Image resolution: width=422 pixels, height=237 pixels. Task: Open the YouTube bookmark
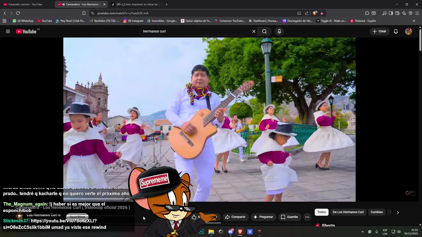click(45, 21)
